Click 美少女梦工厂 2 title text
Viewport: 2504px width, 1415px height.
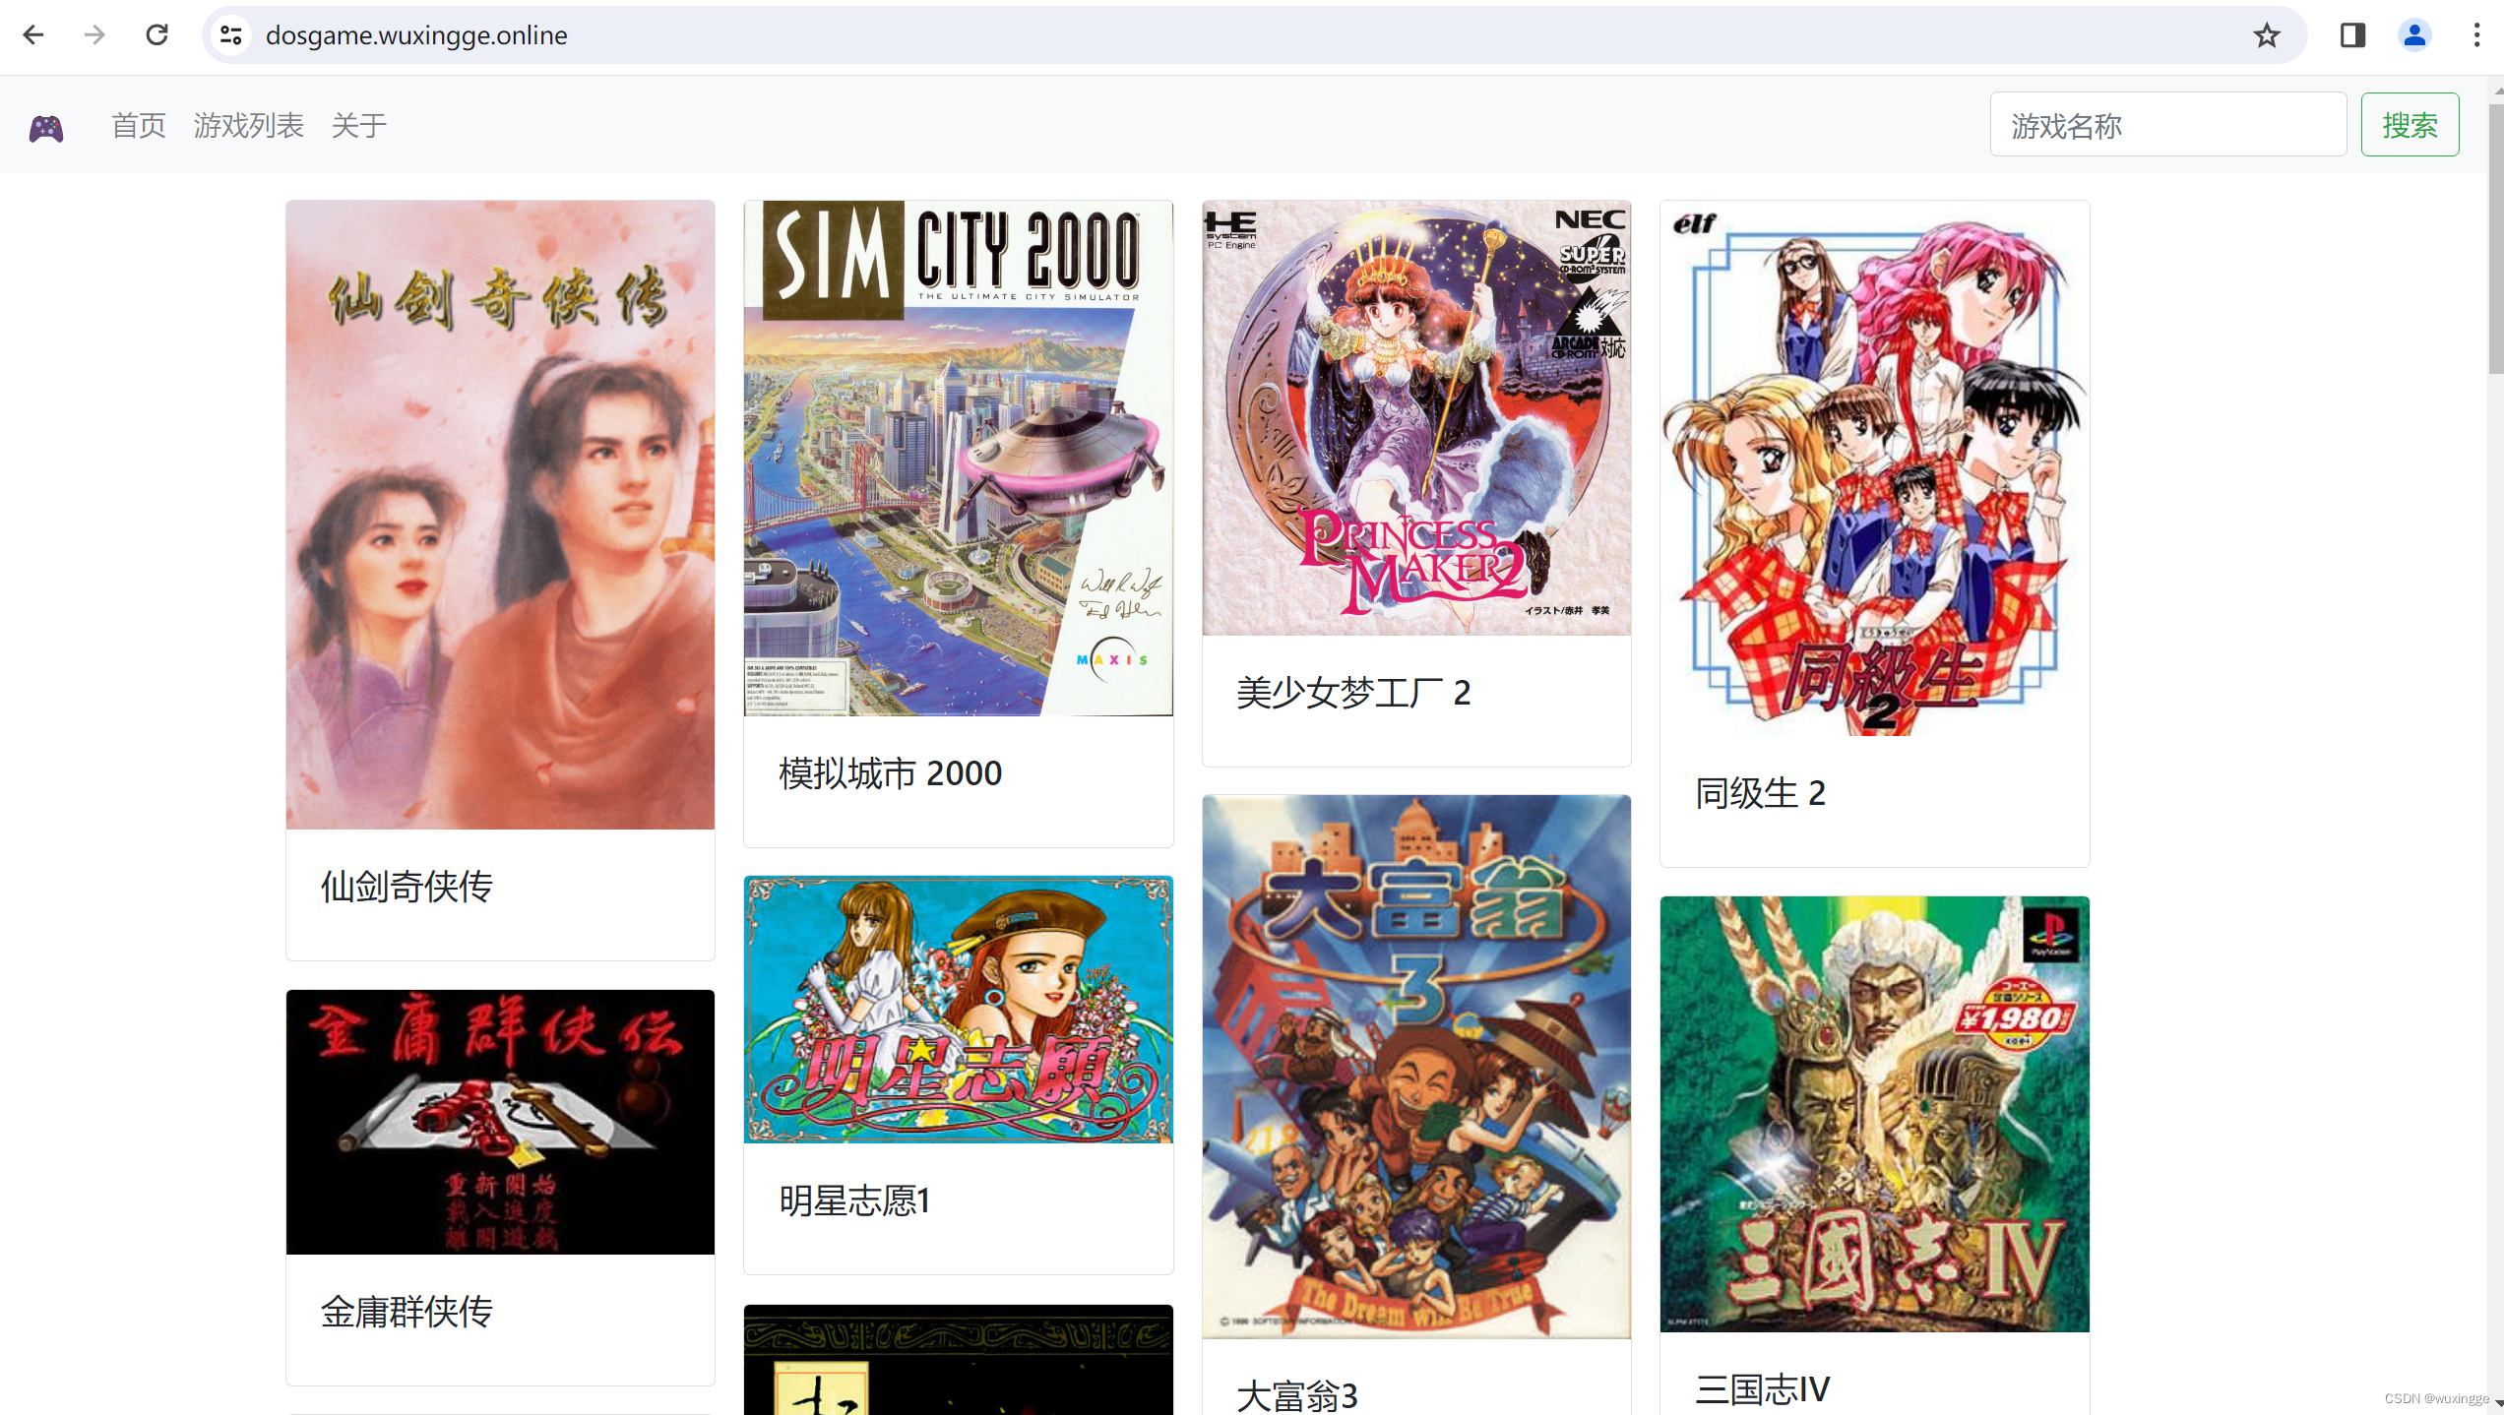[1353, 693]
